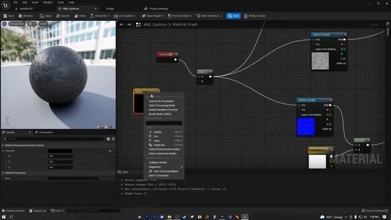This screenshot has width=391, height=220.
Task: Choose Start Previewing Node
Action: [162, 106]
